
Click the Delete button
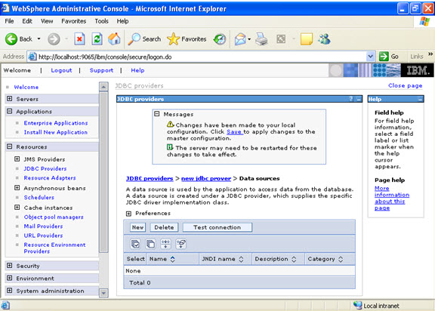point(164,227)
